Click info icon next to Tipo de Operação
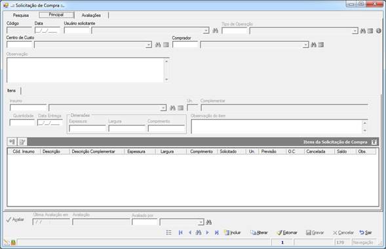The height and width of the screenshot is (249, 386). 379,31
